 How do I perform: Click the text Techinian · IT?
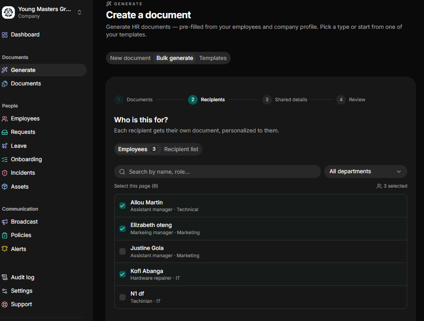point(145,301)
